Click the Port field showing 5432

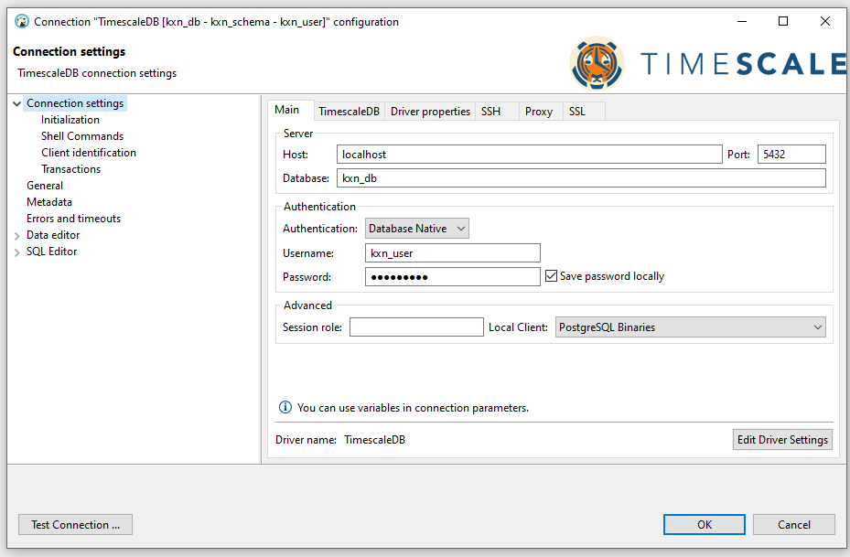click(791, 155)
